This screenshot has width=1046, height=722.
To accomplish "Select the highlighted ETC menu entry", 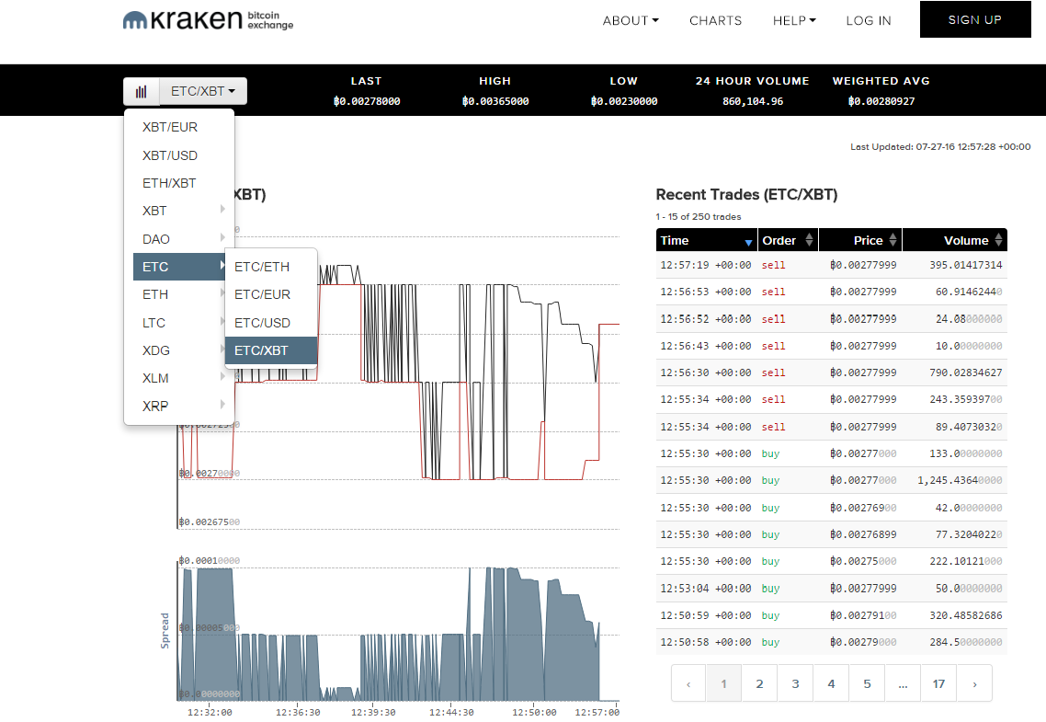I will point(179,267).
